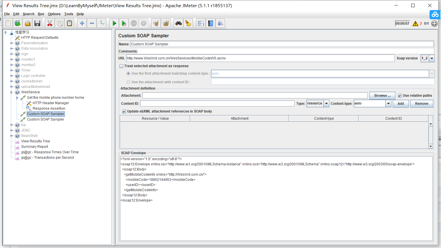Screen dimensions: 441x248
Task: Cut selection using the scissors icon
Action: [x=50, y=23]
